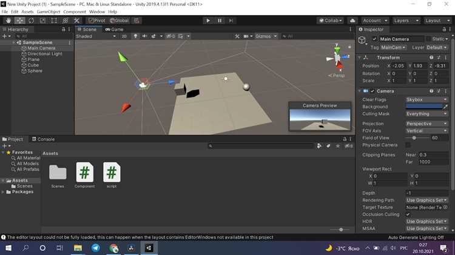Screen dimensions: 455x255
Task: Open the Layout dropdown
Action: pos(437,21)
